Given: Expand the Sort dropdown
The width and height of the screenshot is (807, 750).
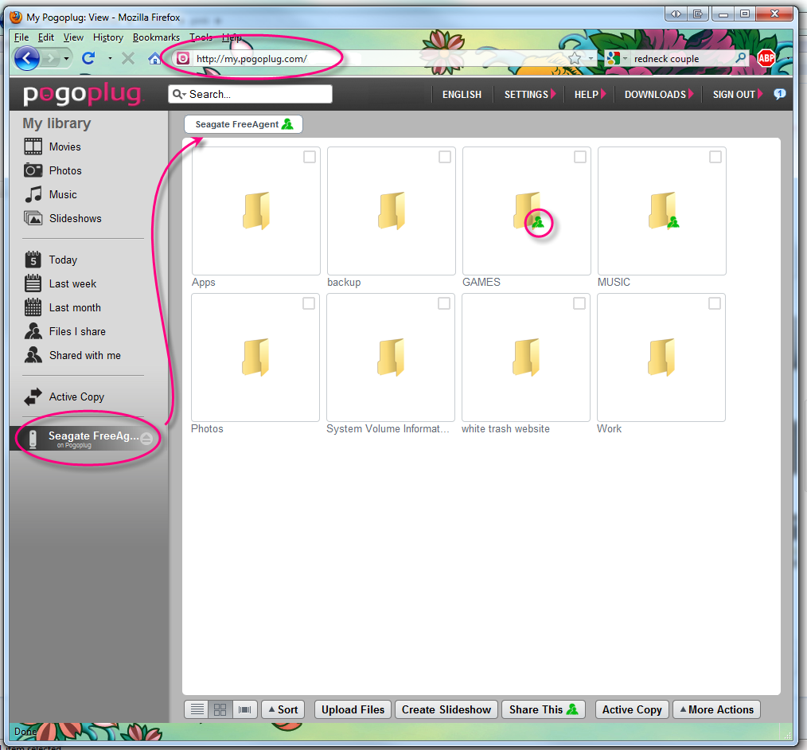Looking at the screenshot, I should click(x=283, y=709).
